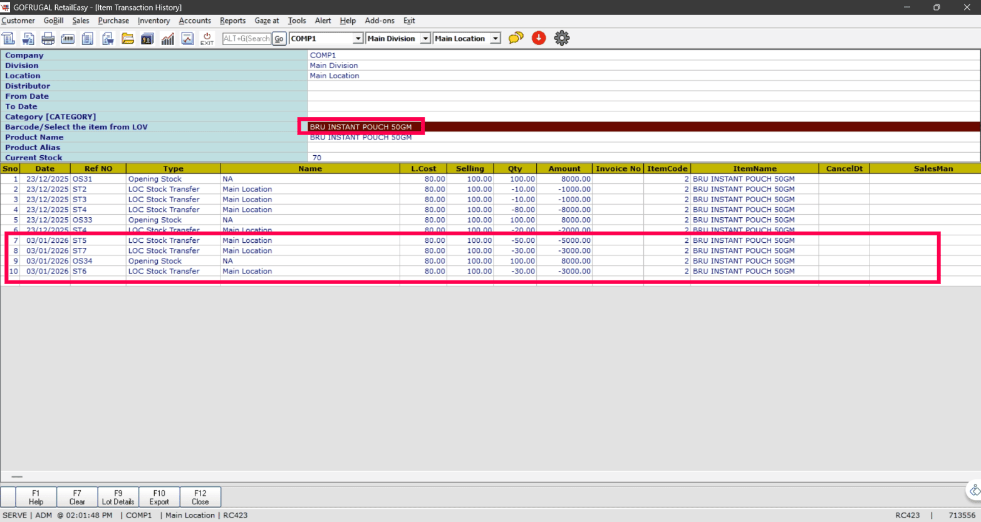Open the Inventory menu
This screenshot has height=522, width=981.
coord(153,21)
